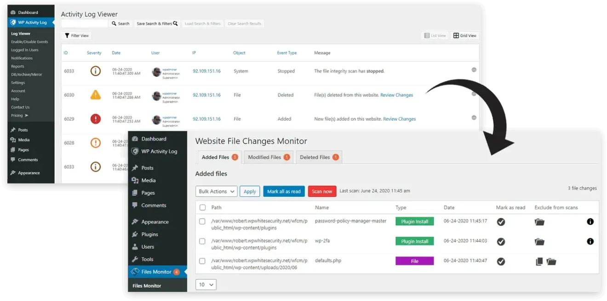607x301 pixels.
Task: Click the purple File tag for defaults.php
Action: tap(414, 261)
